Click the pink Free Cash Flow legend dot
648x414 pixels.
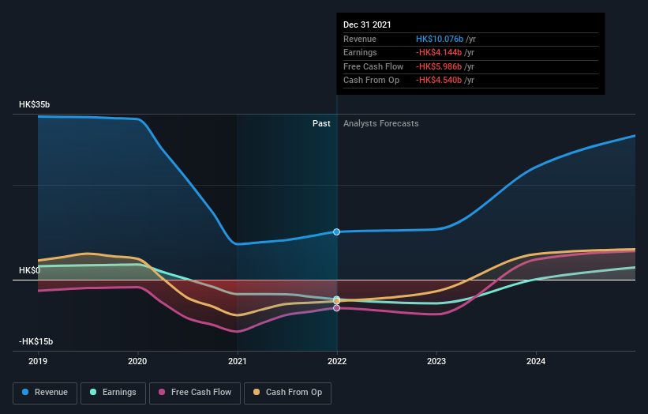coord(162,392)
